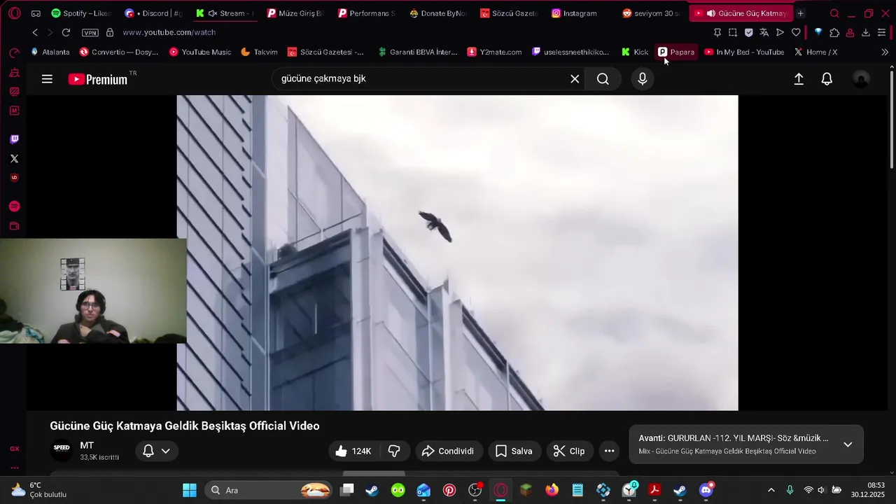Open the YouTube Music bookmark

(x=200, y=52)
